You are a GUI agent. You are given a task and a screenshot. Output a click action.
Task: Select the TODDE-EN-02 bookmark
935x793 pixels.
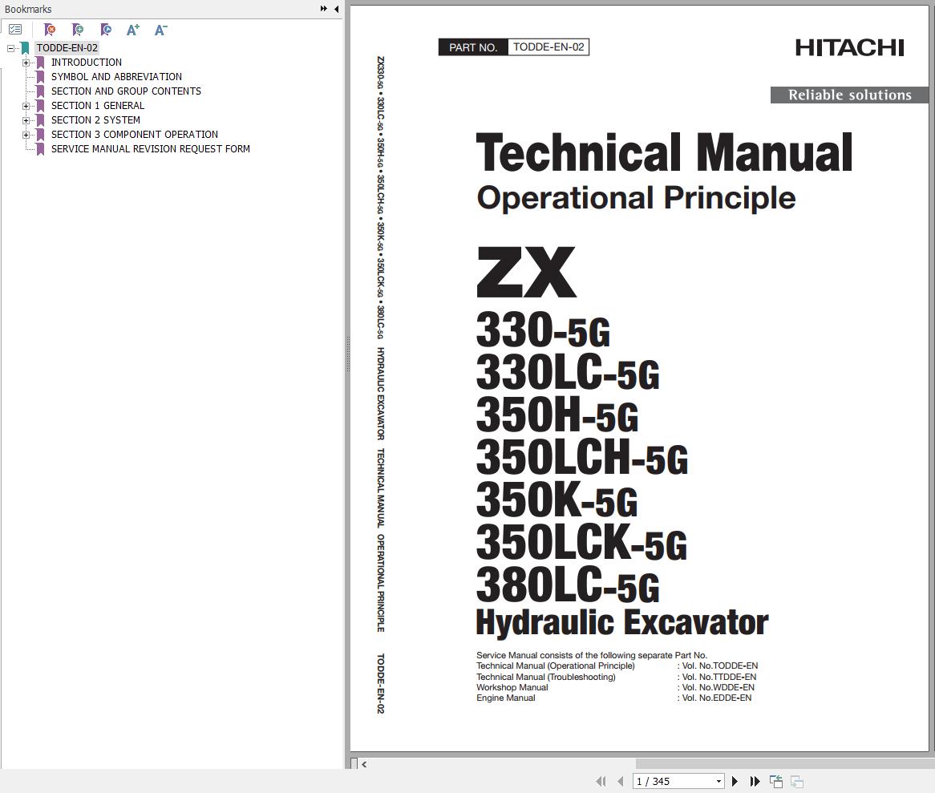[x=67, y=47]
